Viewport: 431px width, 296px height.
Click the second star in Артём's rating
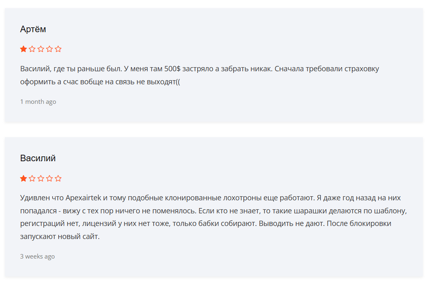coord(32,49)
